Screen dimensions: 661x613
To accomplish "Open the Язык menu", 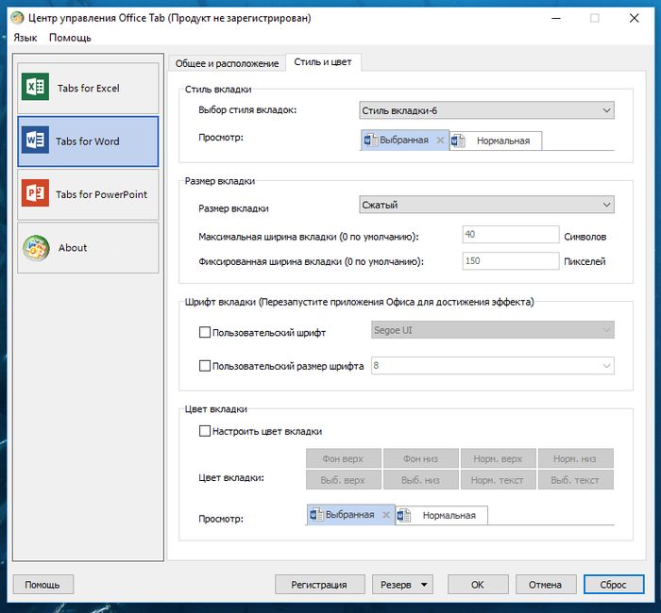I will [25, 38].
